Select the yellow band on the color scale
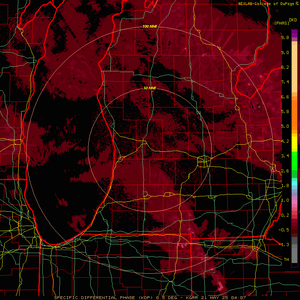The image size is (300, 300). click(x=294, y=143)
